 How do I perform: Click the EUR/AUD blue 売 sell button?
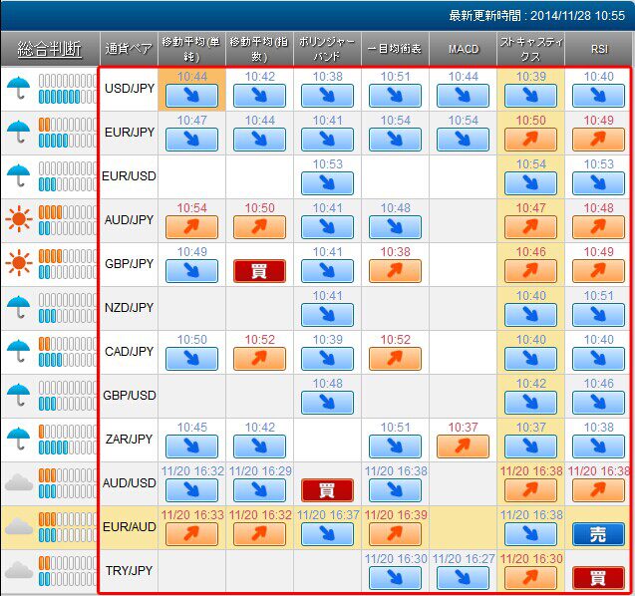[x=598, y=534]
